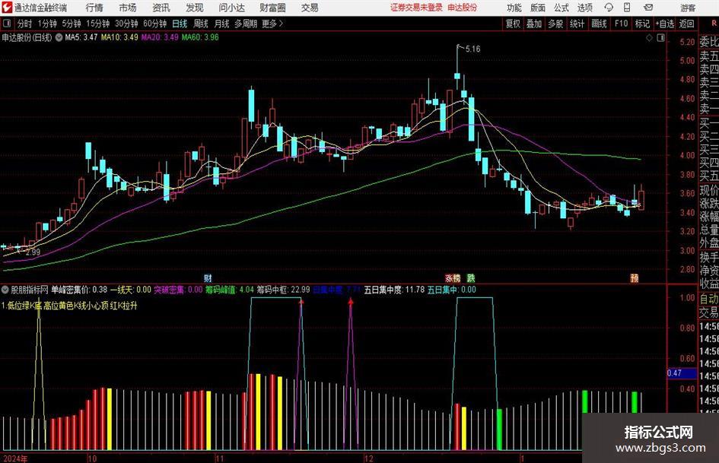Open the 交易 menu
The image size is (719, 463).
coord(310,8)
